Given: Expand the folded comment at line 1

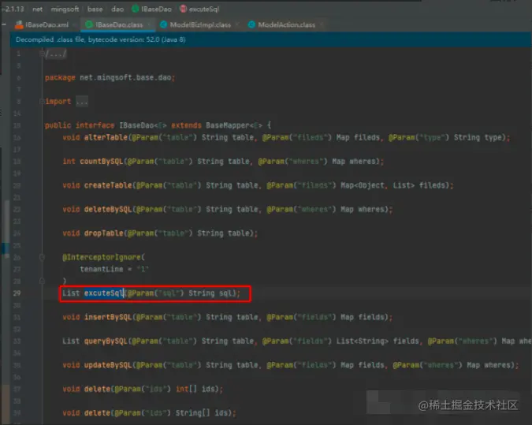Looking at the screenshot, I should [x=42, y=54].
